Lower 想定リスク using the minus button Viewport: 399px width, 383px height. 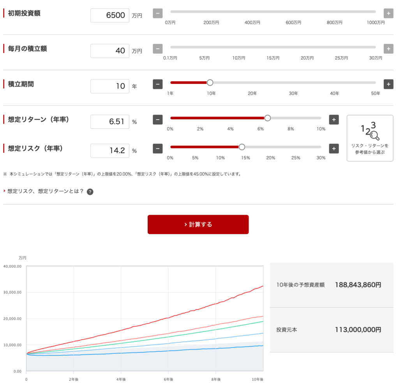coord(157,149)
